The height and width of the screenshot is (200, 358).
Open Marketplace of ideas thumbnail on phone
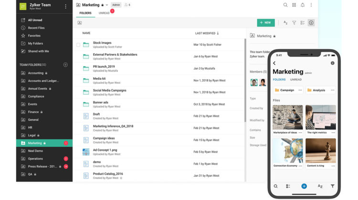287,118
